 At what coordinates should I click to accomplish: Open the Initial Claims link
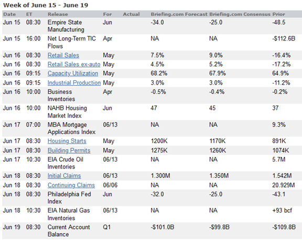(64, 176)
